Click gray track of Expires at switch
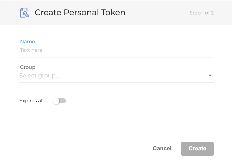Viewport: 232px width, 161px height. [63, 101]
